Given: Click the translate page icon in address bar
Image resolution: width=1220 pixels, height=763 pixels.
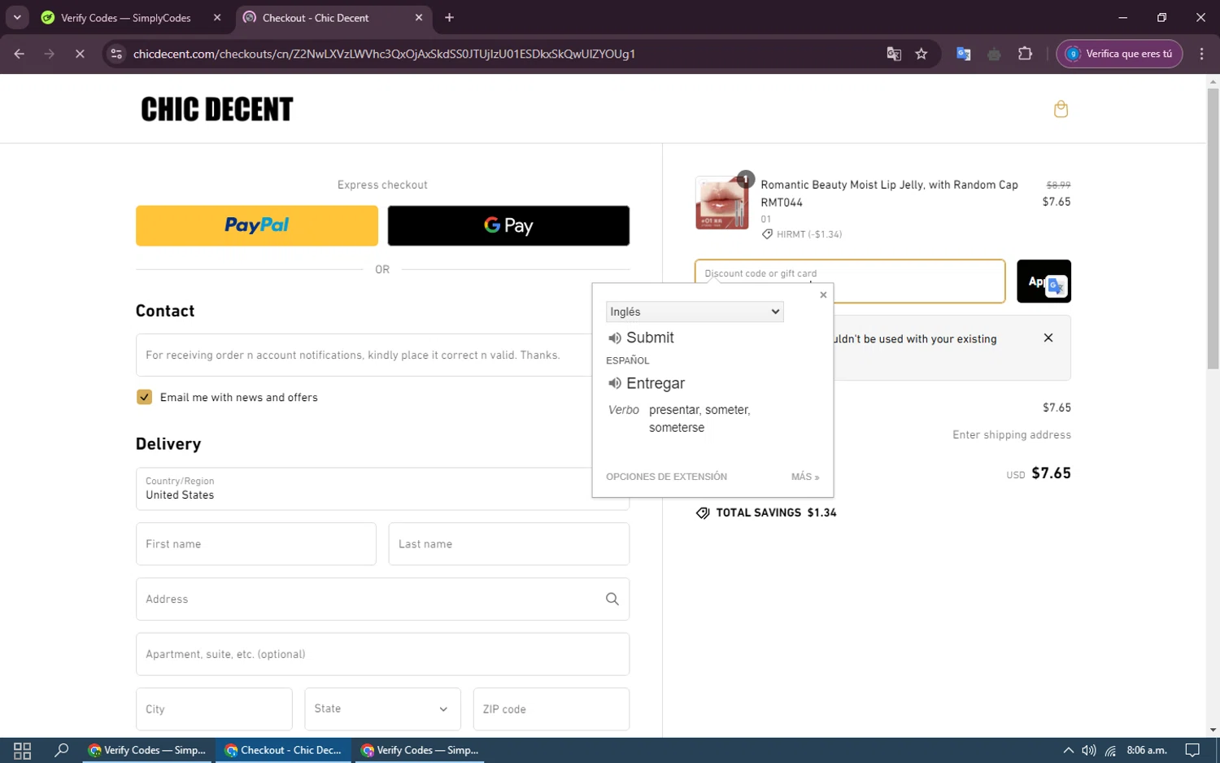Looking at the screenshot, I should (894, 54).
